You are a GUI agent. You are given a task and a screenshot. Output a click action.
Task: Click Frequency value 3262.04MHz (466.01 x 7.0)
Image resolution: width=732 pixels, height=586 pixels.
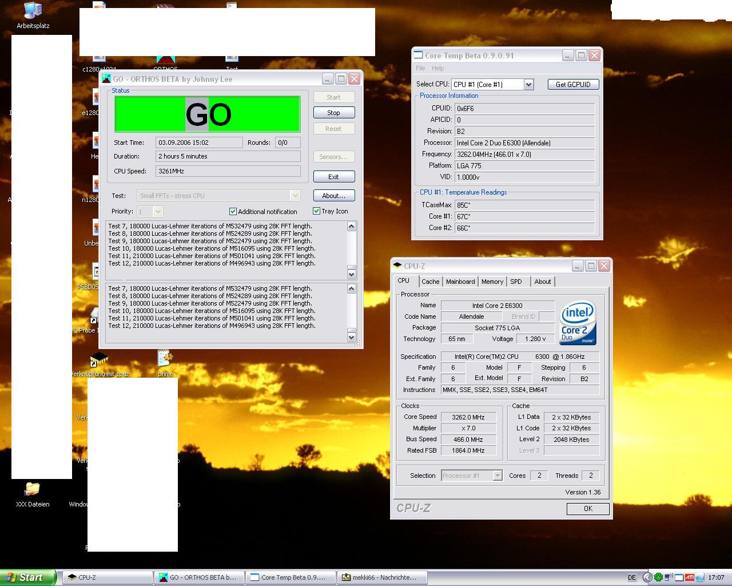(525, 154)
